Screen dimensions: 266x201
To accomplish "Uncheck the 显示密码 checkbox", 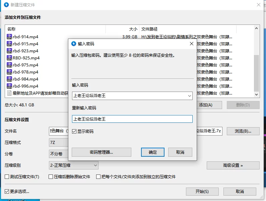I will coord(74,131).
